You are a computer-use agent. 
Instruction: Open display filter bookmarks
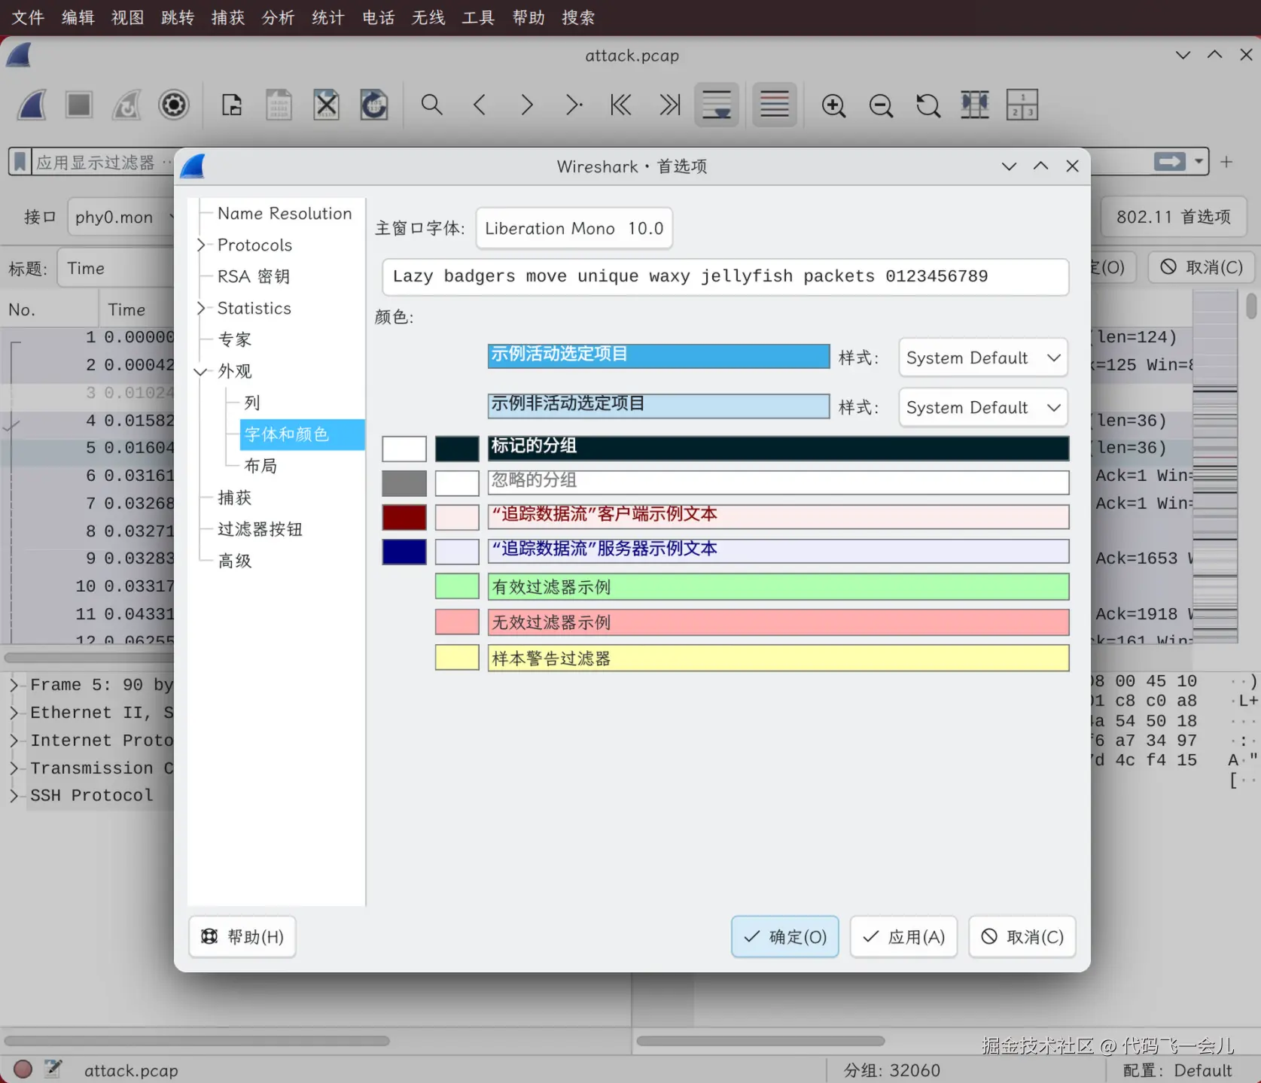point(20,162)
